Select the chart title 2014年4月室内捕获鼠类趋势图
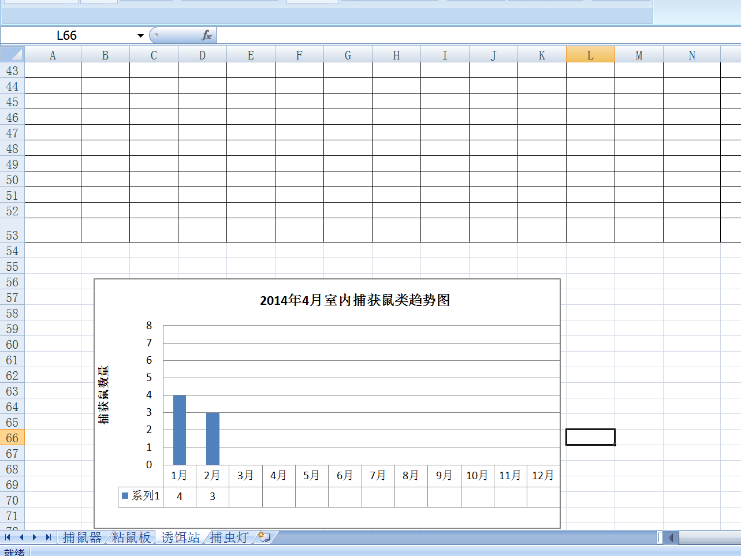Viewport: 741px width, 556px height. tap(355, 300)
